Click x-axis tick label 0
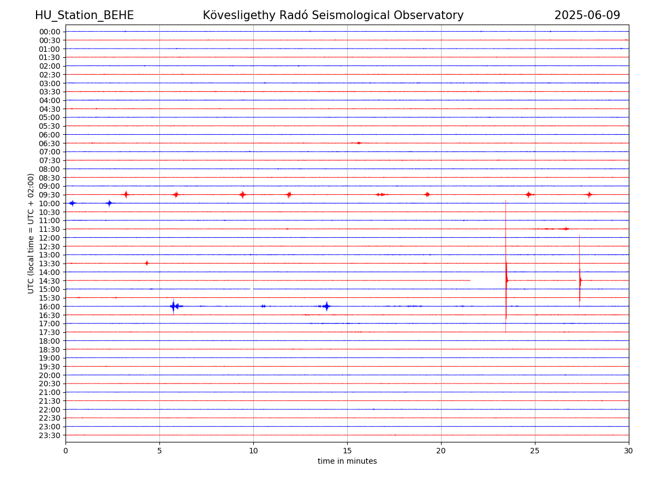The width and height of the screenshot is (655, 491). coord(65,451)
